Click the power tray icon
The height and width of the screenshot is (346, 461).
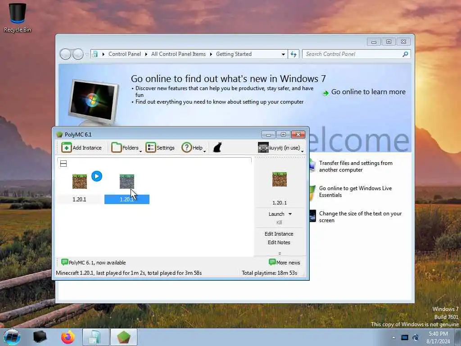coord(416,337)
